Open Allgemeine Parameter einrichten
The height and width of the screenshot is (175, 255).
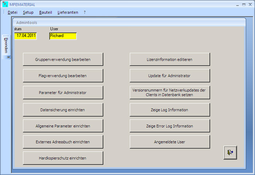pos(63,126)
